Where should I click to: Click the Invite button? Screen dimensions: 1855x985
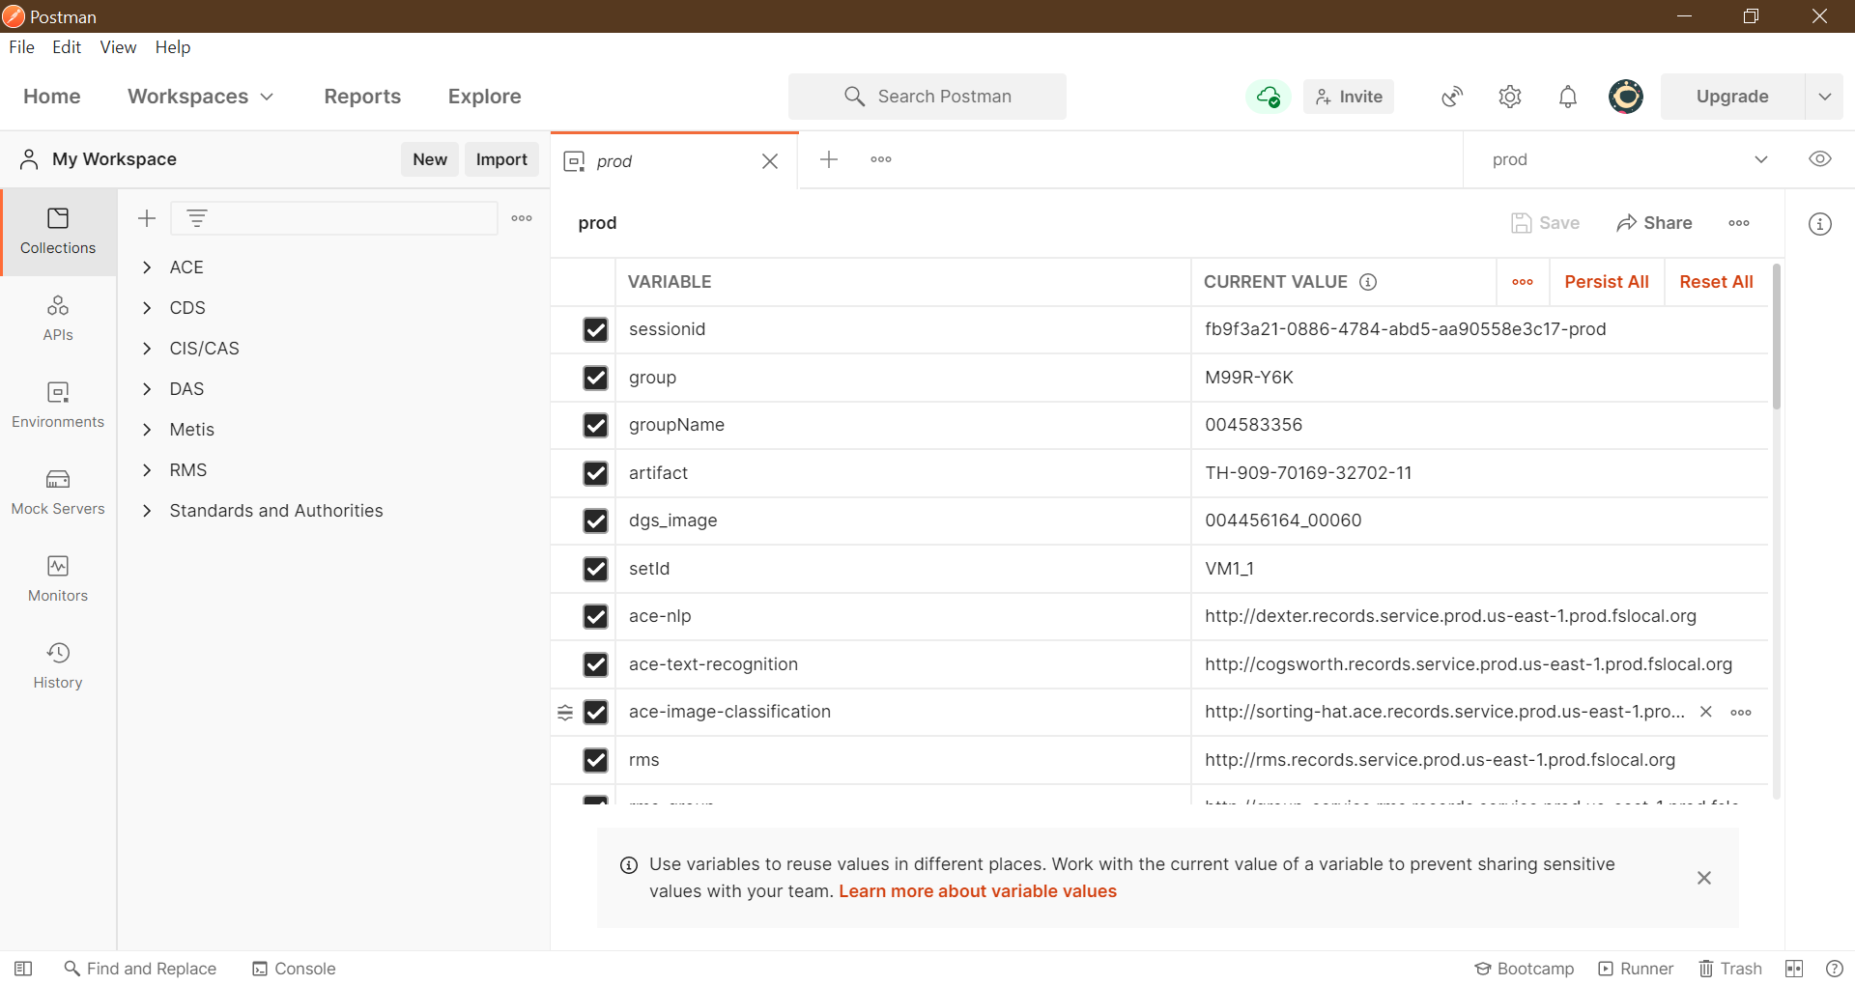point(1349,97)
